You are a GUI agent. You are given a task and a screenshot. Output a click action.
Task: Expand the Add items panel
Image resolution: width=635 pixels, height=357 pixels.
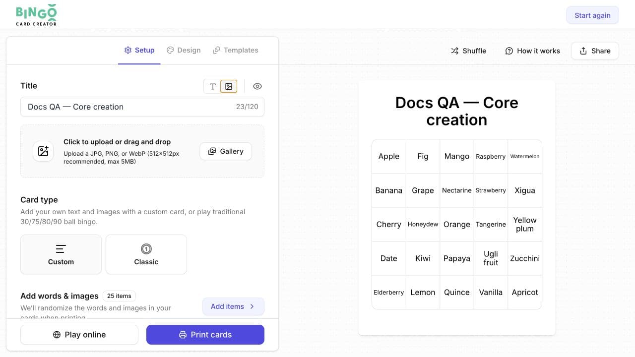click(x=233, y=306)
